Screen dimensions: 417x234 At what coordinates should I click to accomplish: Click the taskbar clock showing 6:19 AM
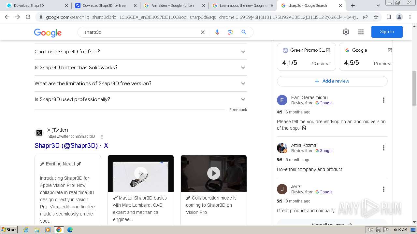click(x=400, y=230)
